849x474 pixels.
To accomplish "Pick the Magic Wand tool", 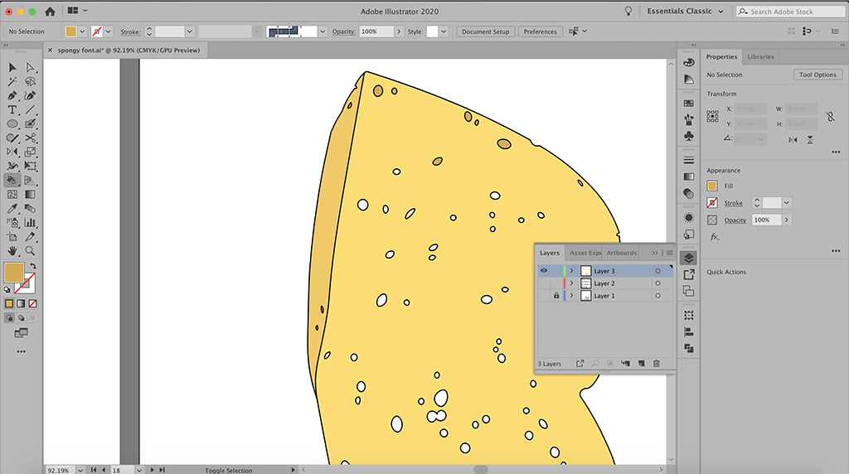I will coord(12,81).
